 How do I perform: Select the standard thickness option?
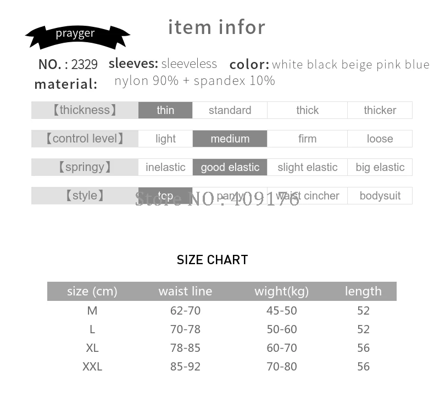pyautogui.click(x=230, y=110)
